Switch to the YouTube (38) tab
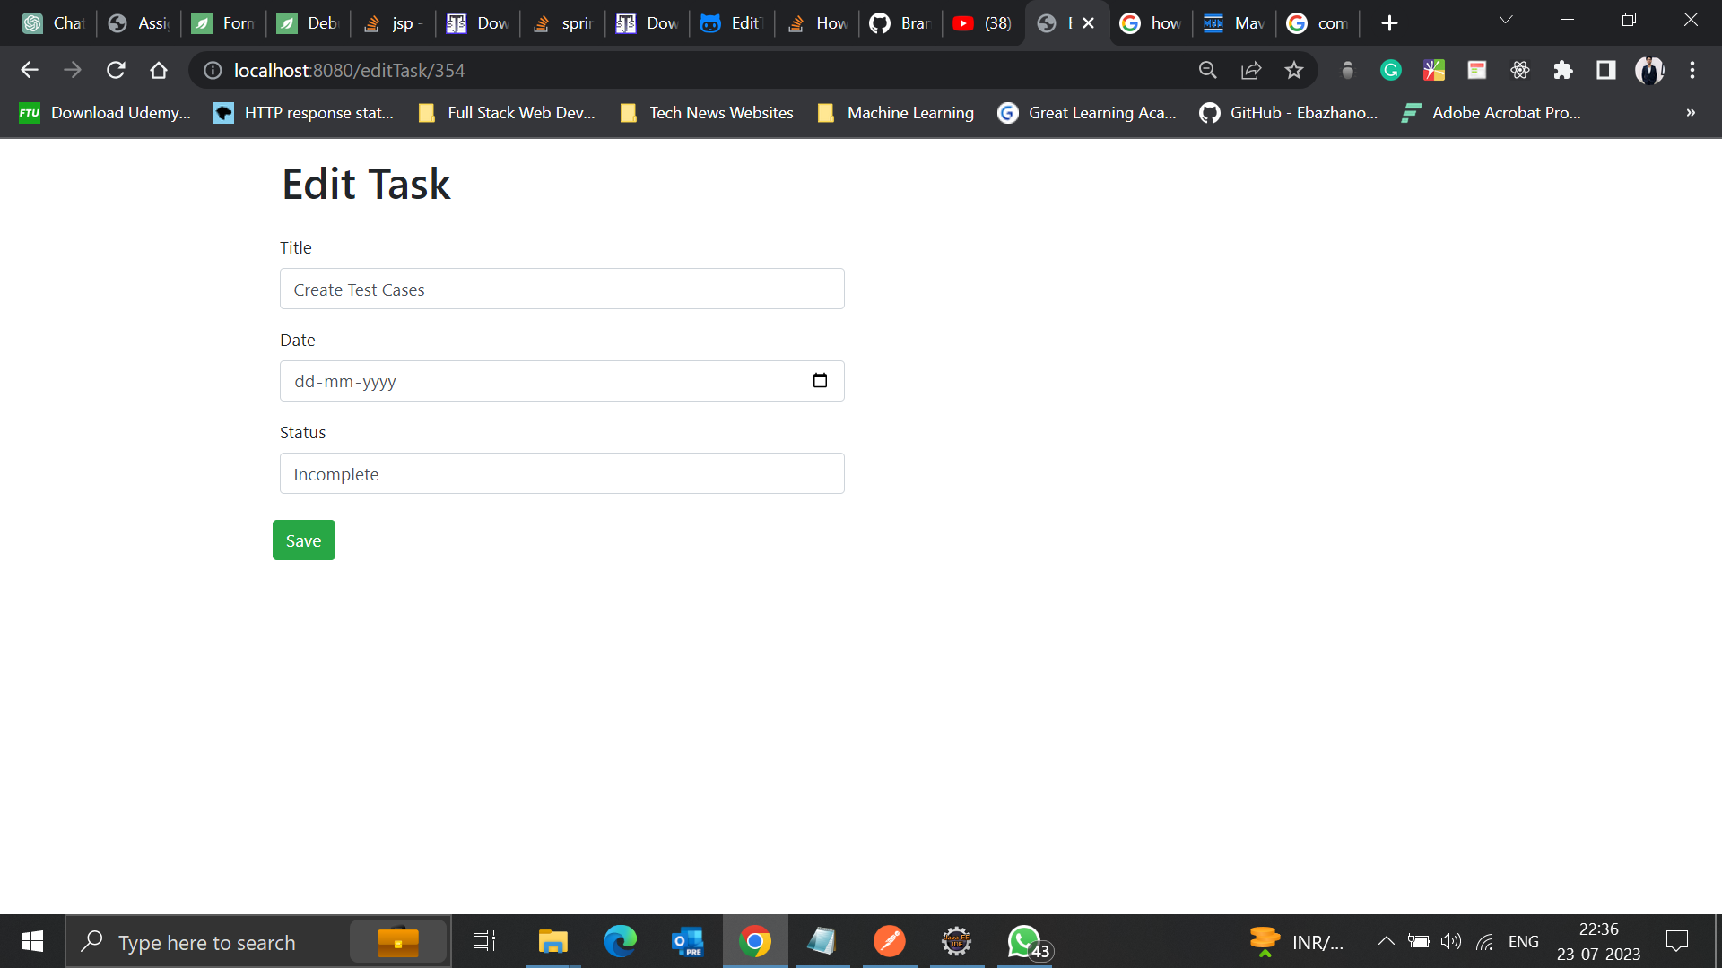This screenshot has height=968, width=1722. click(982, 22)
